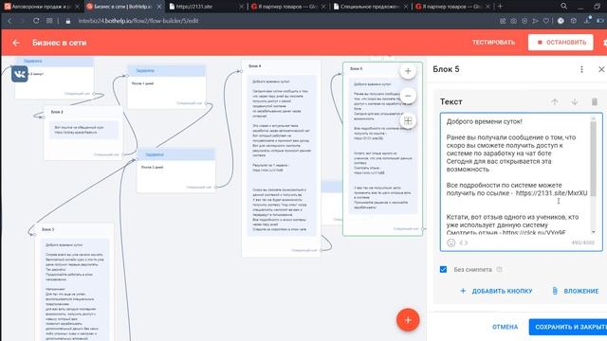Select the Блок 4 card on canvas
607x341 pixels.
coord(281,158)
